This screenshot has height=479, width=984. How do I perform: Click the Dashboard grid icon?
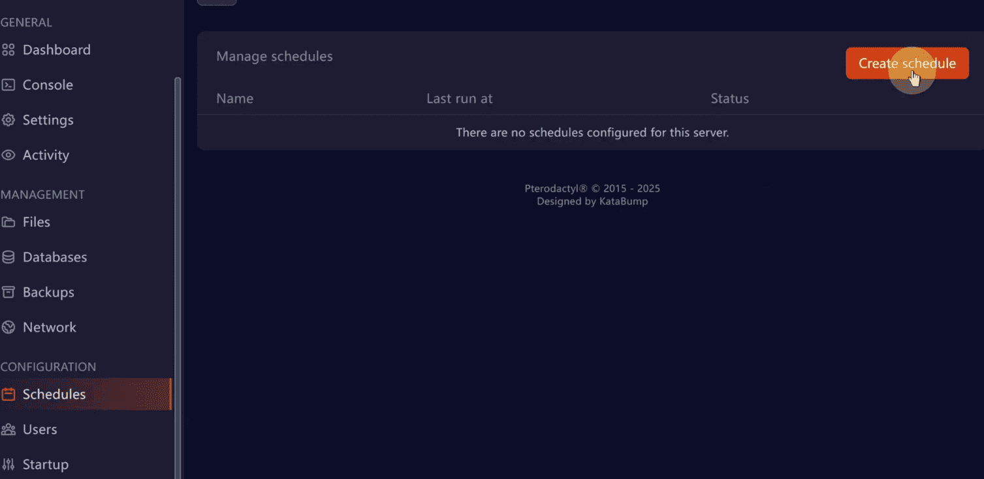point(8,50)
